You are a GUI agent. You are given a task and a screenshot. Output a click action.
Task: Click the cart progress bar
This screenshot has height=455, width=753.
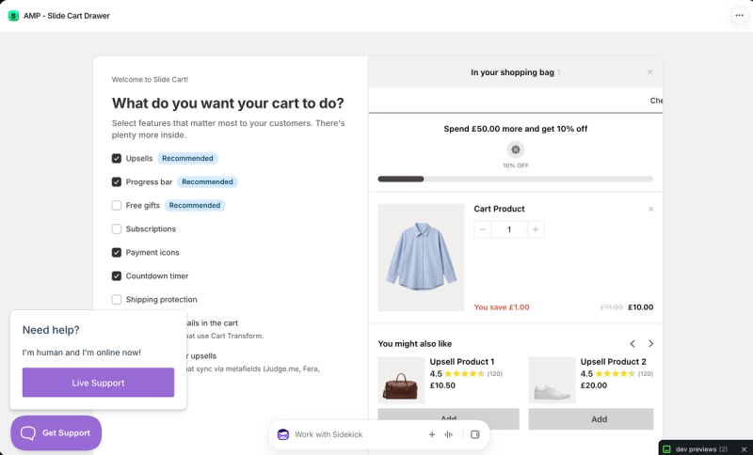pyautogui.click(x=515, y=179)
